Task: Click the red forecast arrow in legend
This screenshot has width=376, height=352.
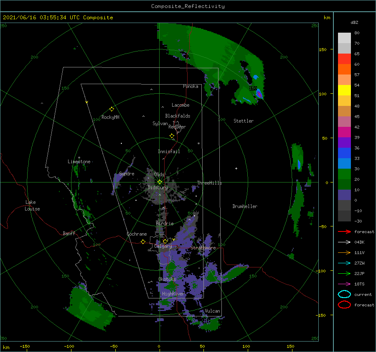Action: click(344, 231)
